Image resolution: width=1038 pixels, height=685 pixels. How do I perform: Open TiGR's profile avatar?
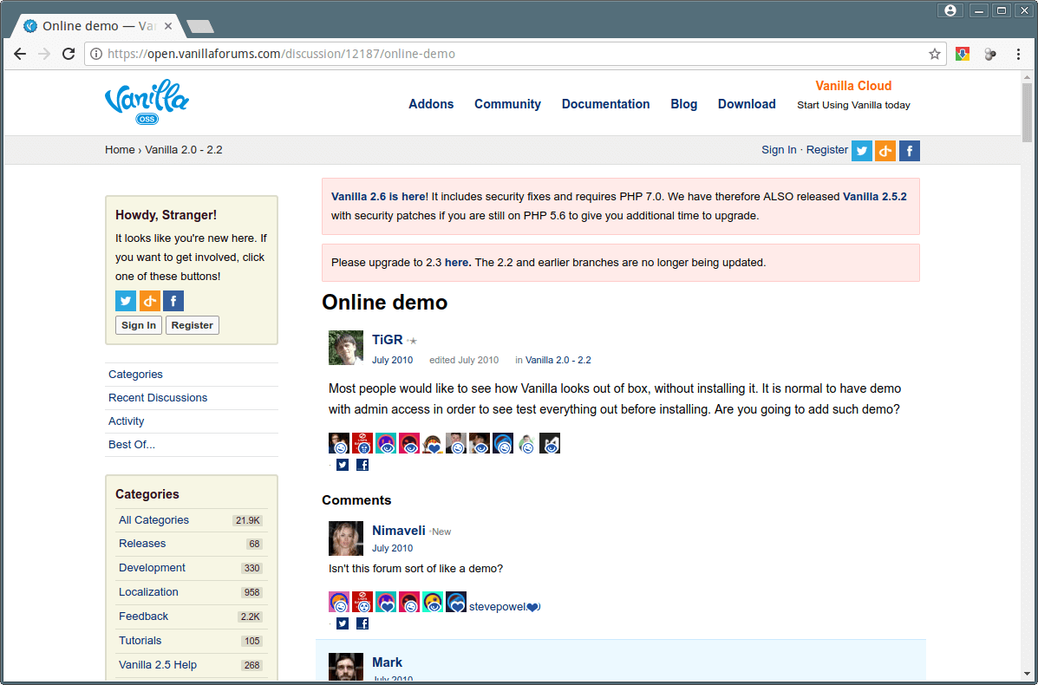pyautogui.click(x=346, y=348)
